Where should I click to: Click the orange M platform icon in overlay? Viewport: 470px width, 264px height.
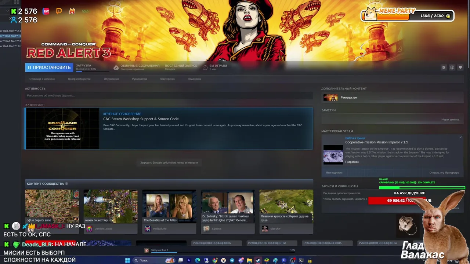(x=72, y=11)
